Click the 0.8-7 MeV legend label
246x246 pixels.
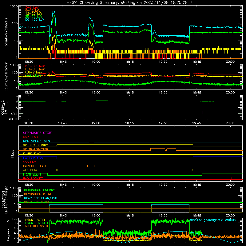[x=34, y=72]
